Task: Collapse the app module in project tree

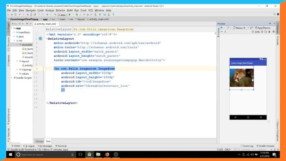Action: pos(12,28)
